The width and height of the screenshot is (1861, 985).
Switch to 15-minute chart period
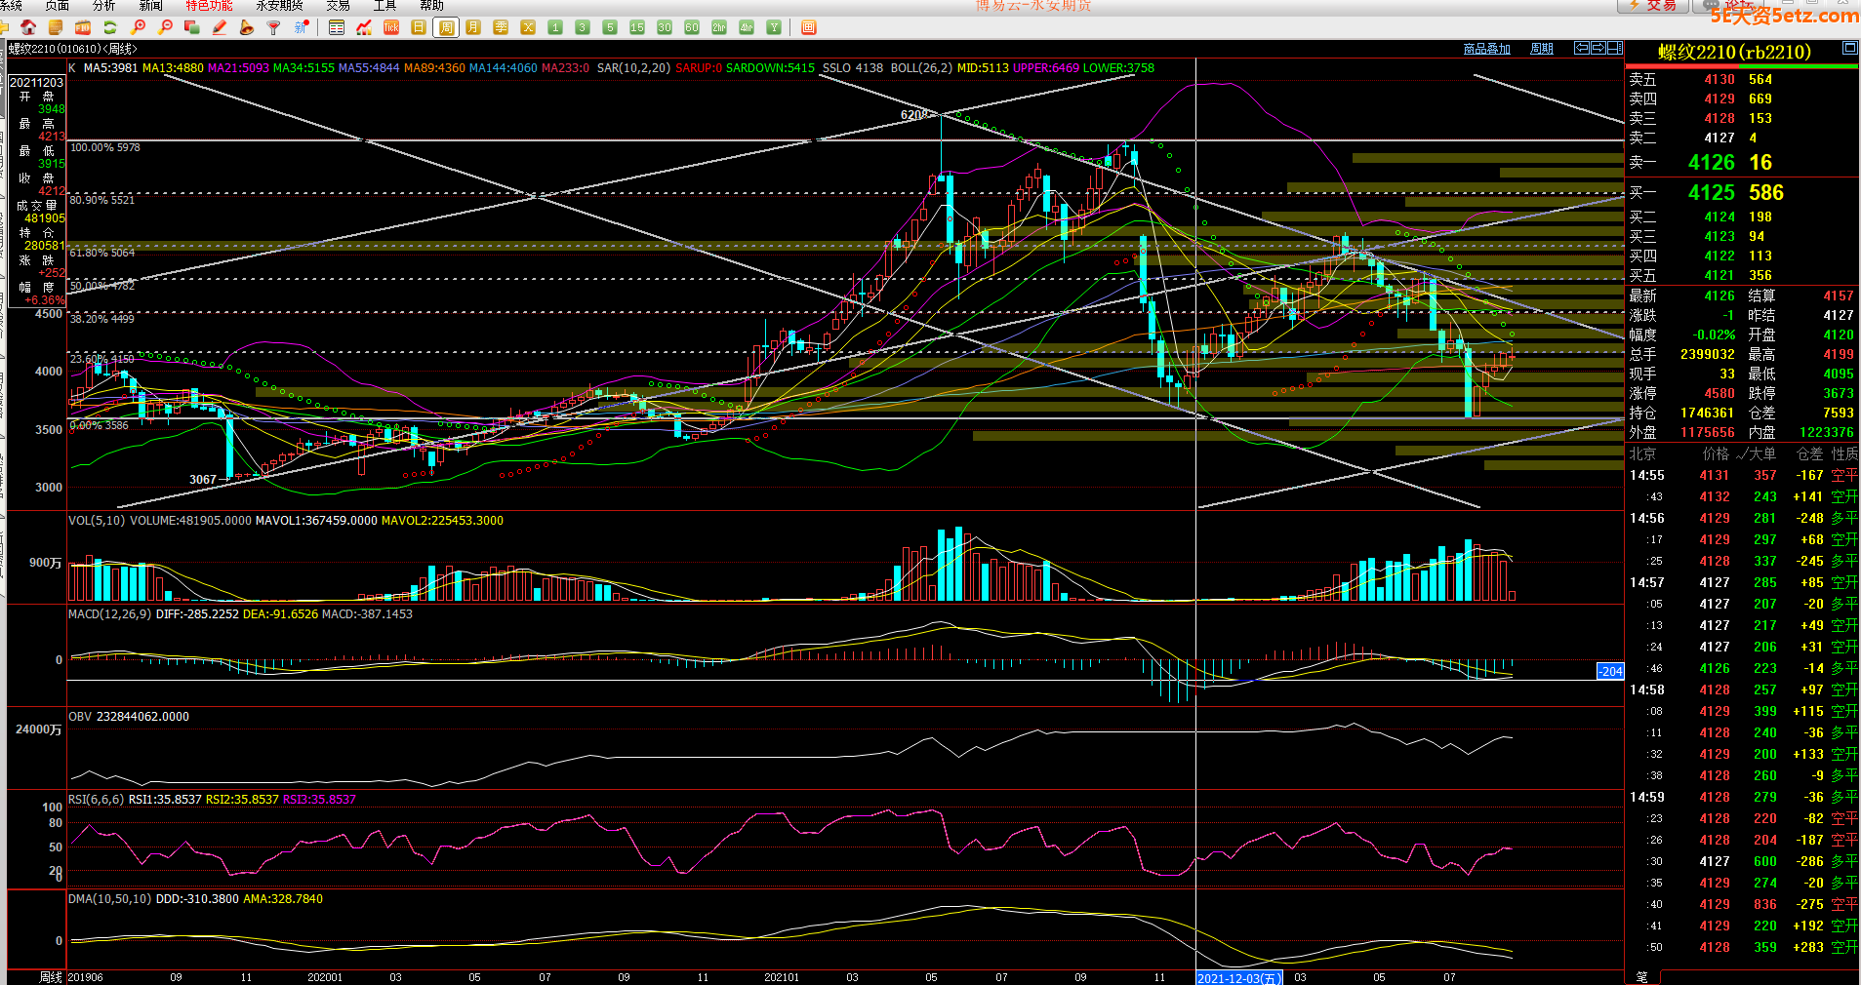click(x=637, y=27)
